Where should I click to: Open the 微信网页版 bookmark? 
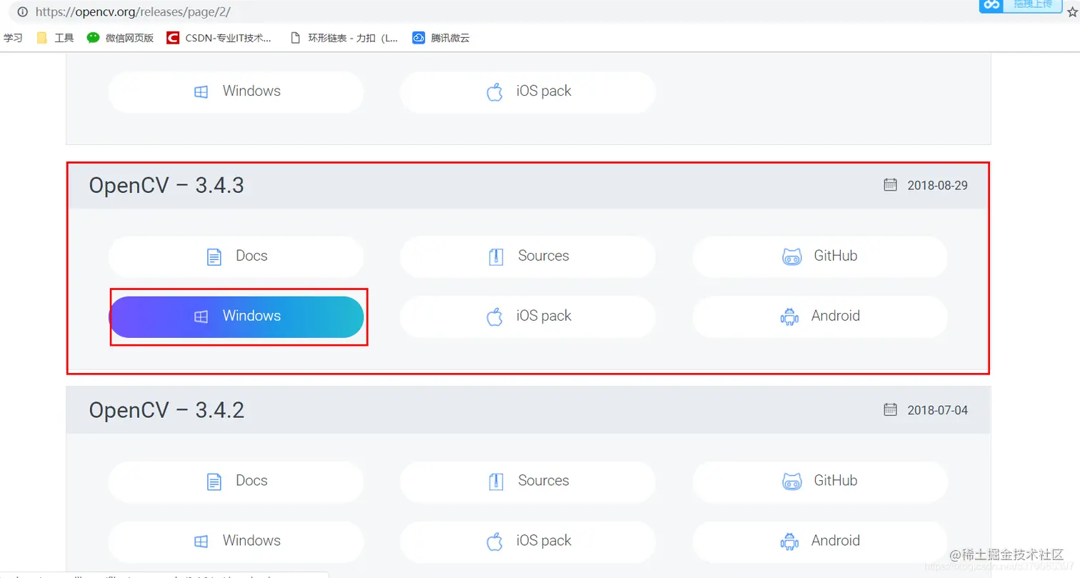tap(120, 38)
